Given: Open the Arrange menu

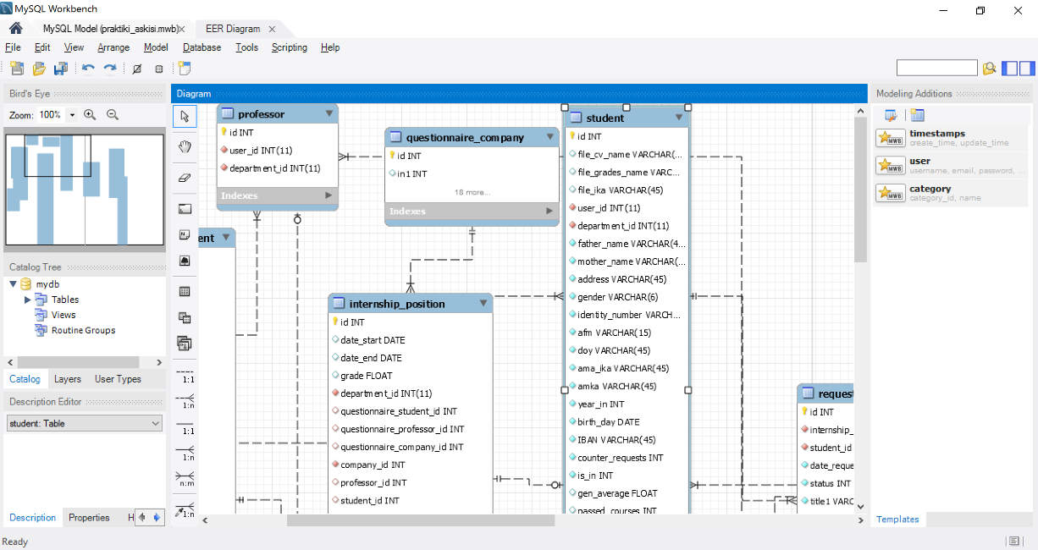Looking at the screenshot, I should 113,47.
